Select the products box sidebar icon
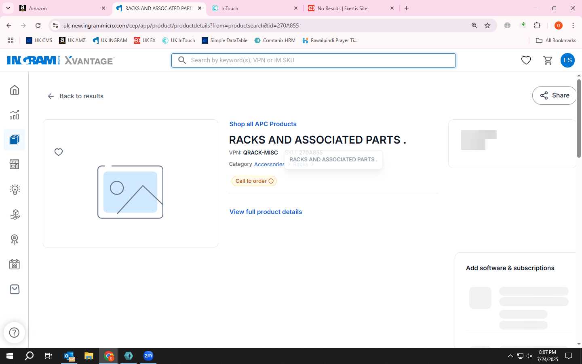 click(15, 140)
